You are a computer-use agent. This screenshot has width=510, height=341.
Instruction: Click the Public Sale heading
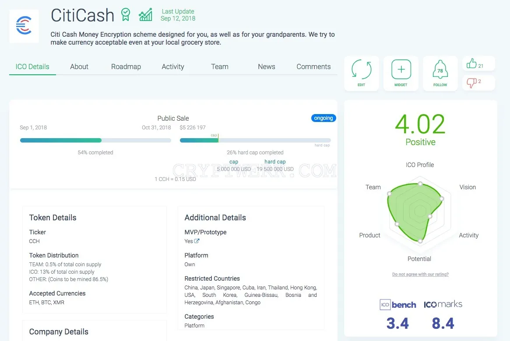(173, 118)
